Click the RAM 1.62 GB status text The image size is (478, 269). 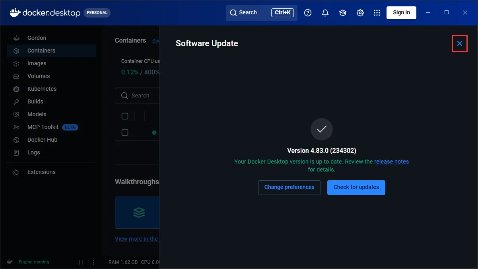123,262
